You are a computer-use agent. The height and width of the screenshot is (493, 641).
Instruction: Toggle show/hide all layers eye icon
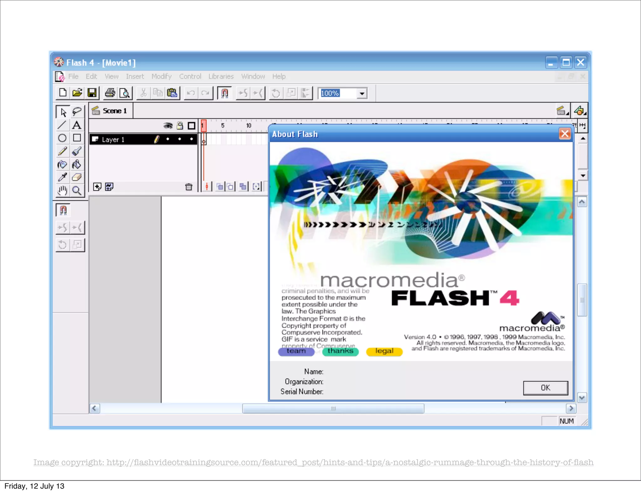tap(168, 126)
